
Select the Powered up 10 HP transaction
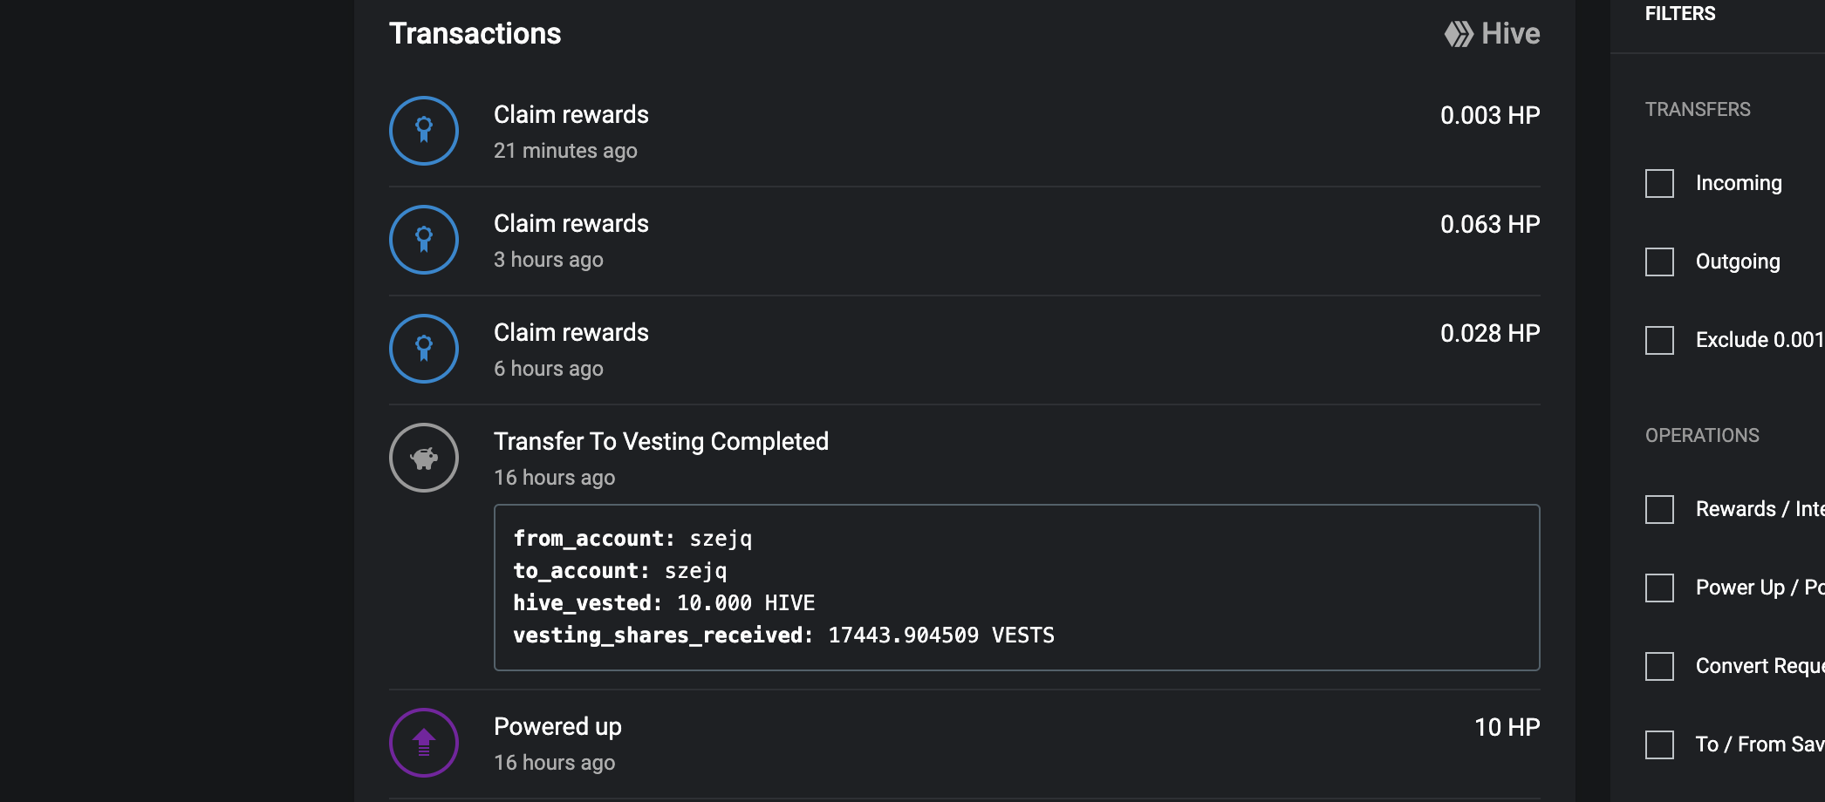tap(965, 744)
